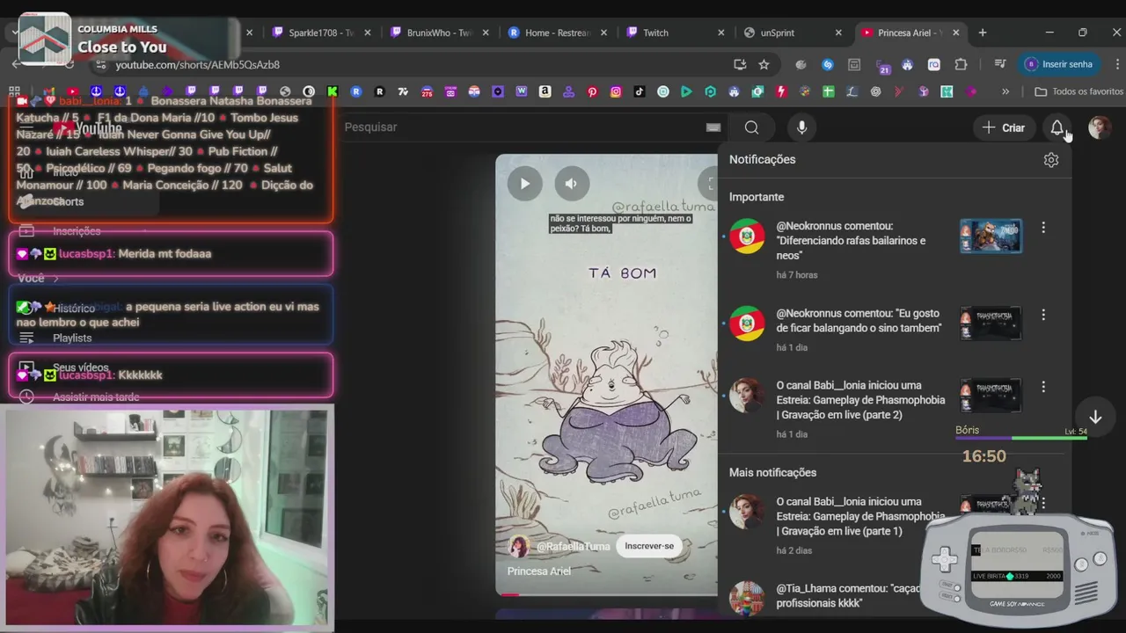This screenshot has width=1126, height=633.
Task: Expand the Você section chevron
Action: click(55, 279)
